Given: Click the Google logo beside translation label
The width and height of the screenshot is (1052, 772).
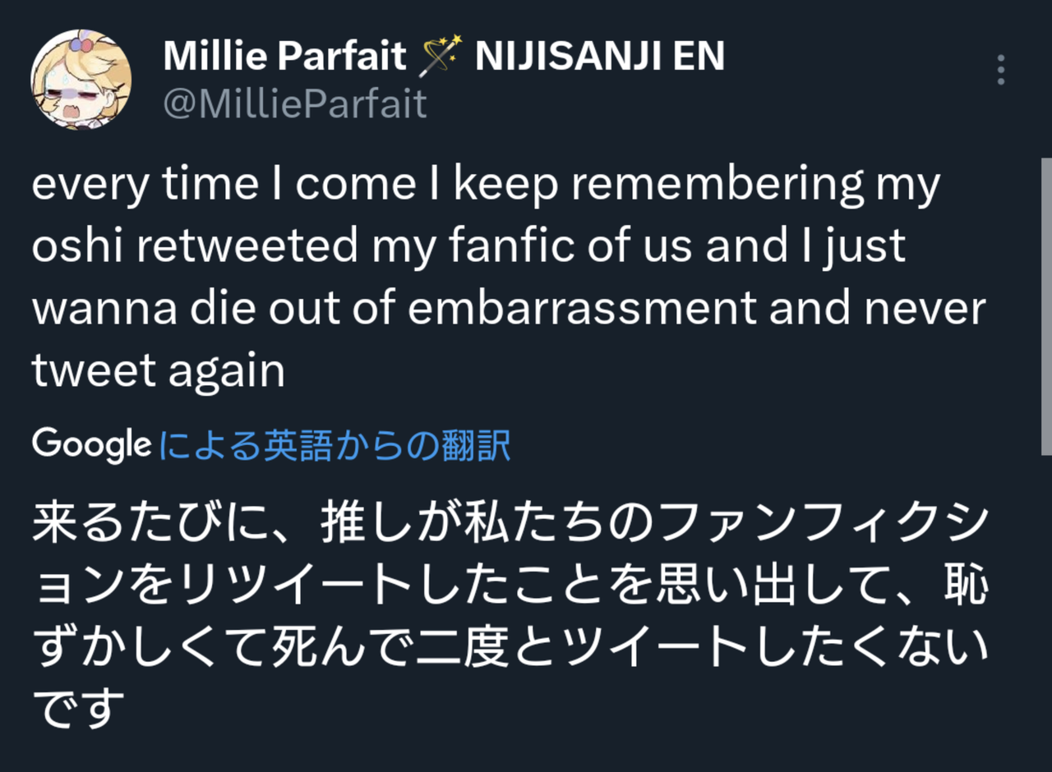Looking at the screenshot, I should click(91, 444).
